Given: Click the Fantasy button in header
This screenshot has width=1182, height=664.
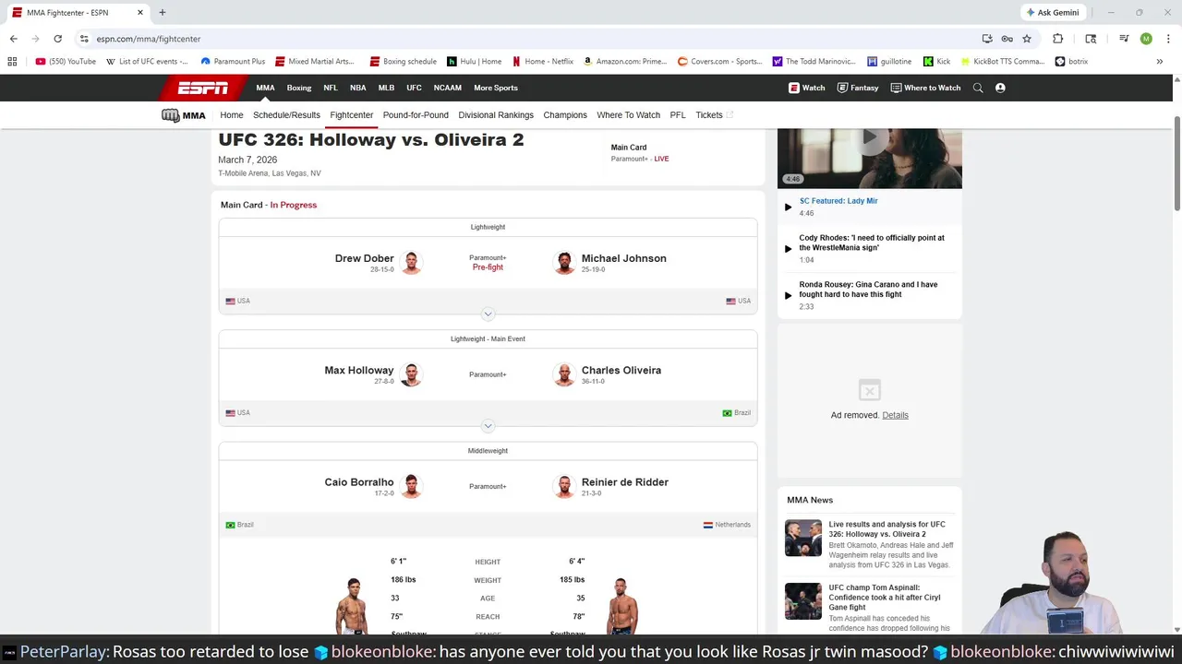Looking at the screenshot, I should (858, 88).
